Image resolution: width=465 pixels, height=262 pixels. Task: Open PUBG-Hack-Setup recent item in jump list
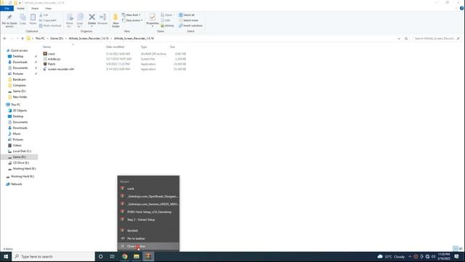pyautogui.click(x=148, y=212)
